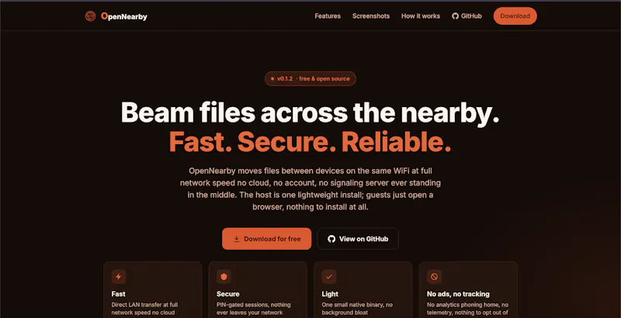Click the download arrow icon in hero button
Viewport: 621px width, 318px height.
[x=237, y=239]
